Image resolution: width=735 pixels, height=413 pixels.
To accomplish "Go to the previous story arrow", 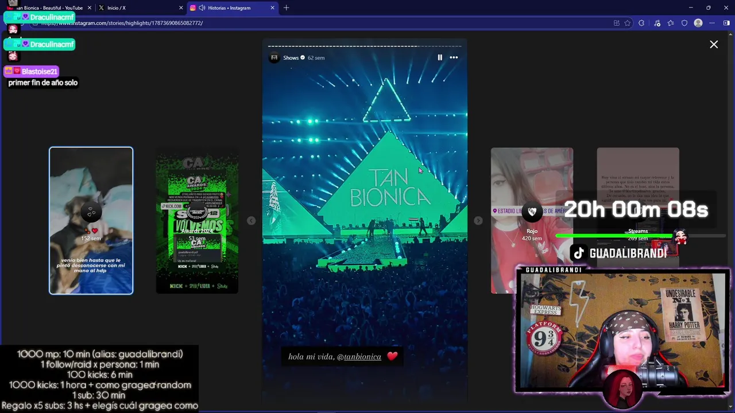I will tap(251, 221).
